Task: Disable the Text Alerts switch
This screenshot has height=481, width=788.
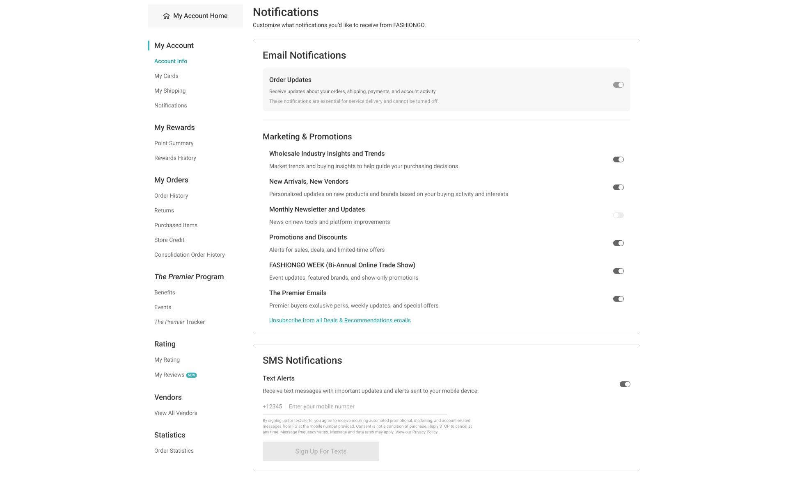Action: pyautogui.click(x=625, y=384)
